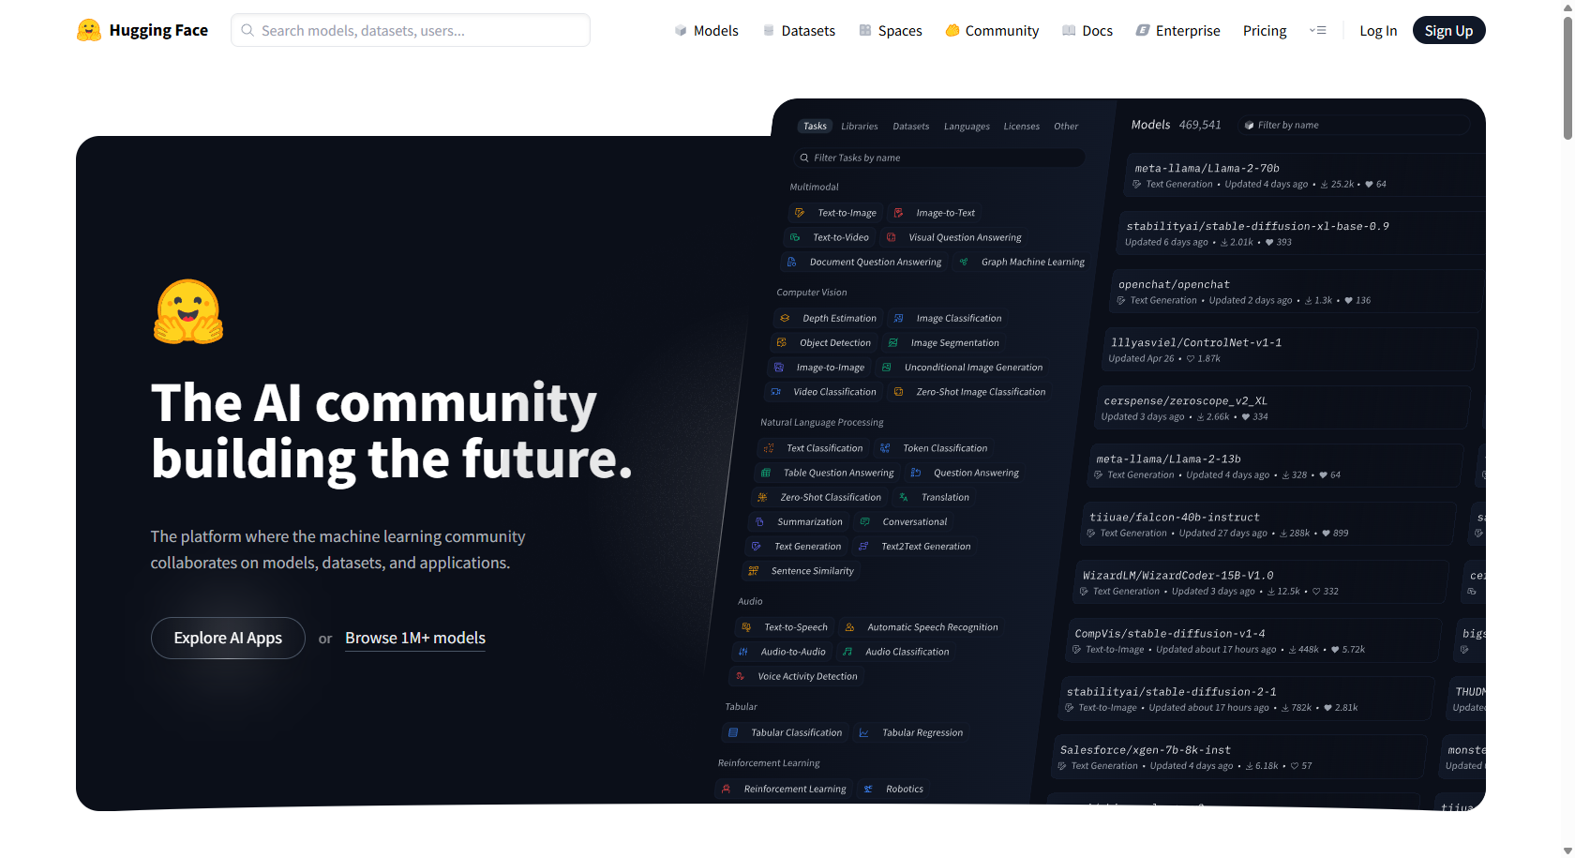
Task: Expand the more-options menu beside Pricing
Action: coord(1318,30)
